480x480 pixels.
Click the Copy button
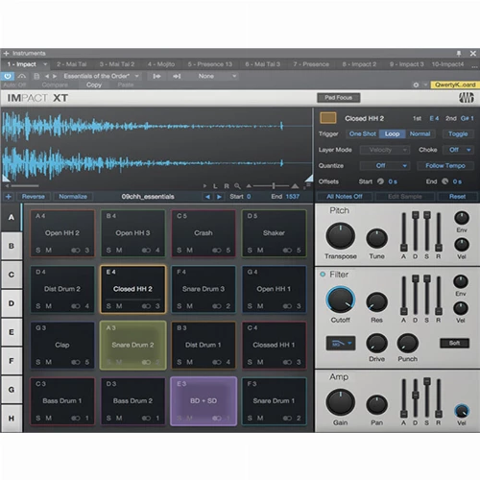[x=94, y=84]
